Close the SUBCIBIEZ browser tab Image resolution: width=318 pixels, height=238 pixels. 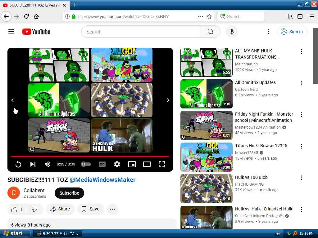[x=64, y=5]
